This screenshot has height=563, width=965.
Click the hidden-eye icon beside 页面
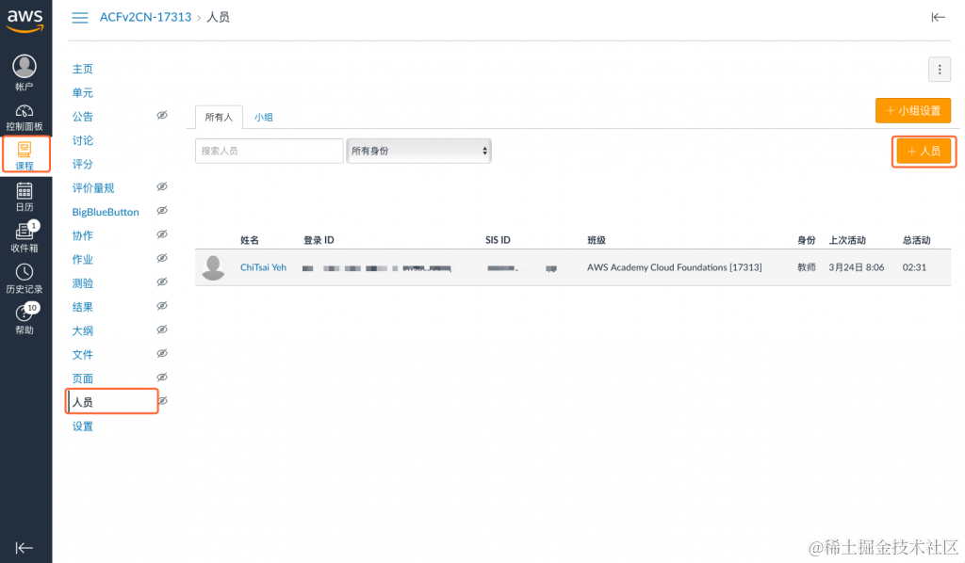162,377
